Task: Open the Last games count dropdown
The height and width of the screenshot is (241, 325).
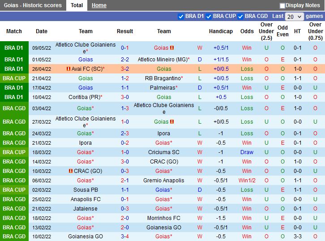Action: coord(294,17)
